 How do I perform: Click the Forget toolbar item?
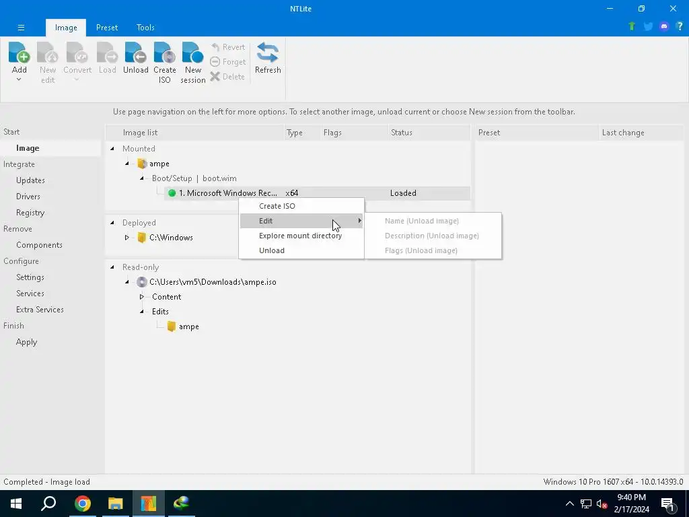[x=227, y=62]
